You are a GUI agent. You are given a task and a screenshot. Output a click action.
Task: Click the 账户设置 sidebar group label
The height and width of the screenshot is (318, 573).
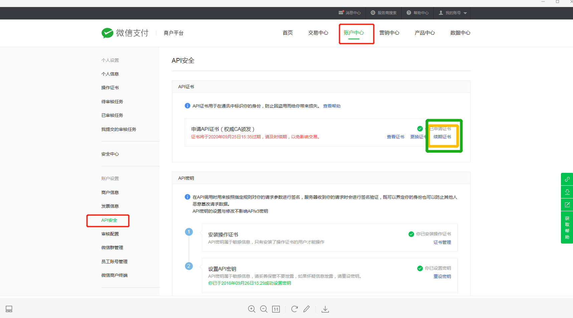pyautogui.click(x=110, y=179)
